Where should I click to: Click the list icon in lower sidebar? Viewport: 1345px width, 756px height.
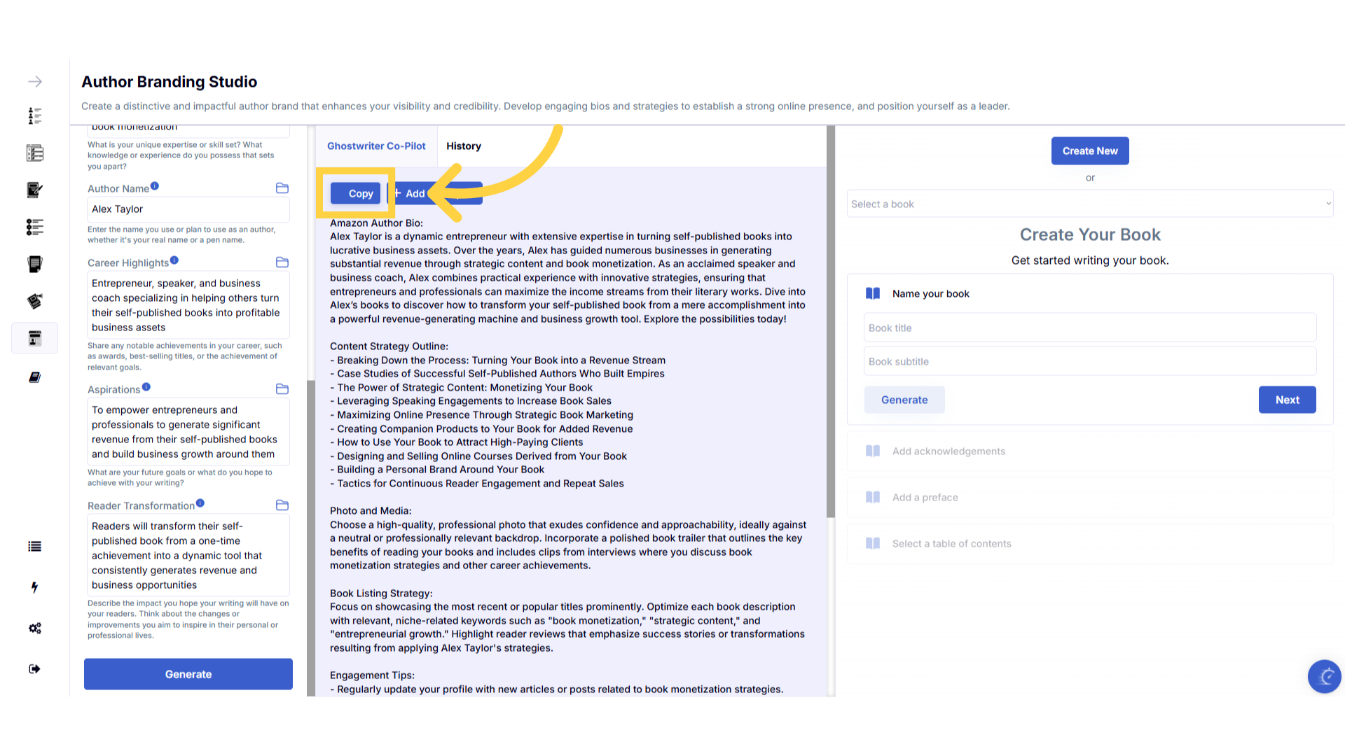tap(34, 547)
